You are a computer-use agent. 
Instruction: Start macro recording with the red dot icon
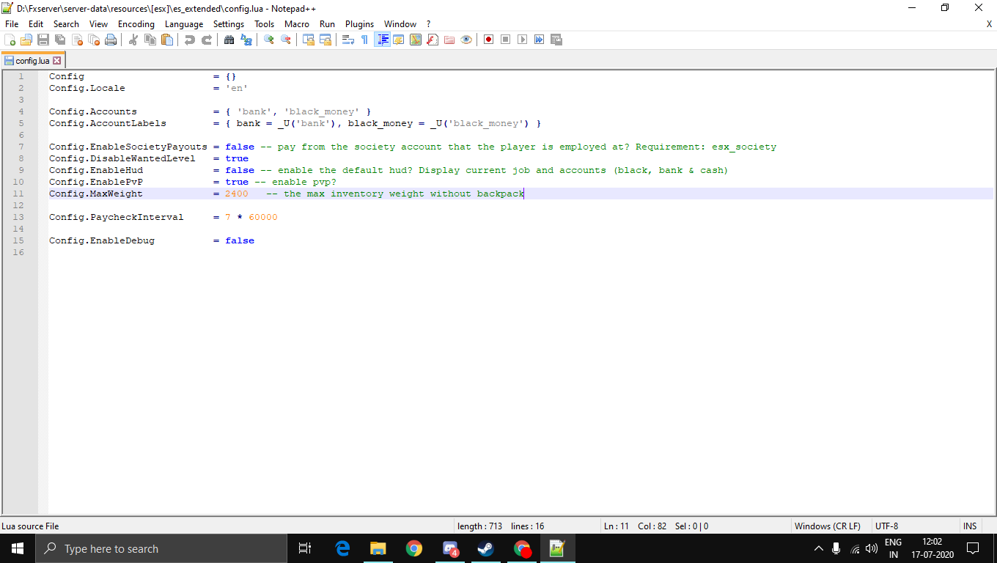(488, 40)
